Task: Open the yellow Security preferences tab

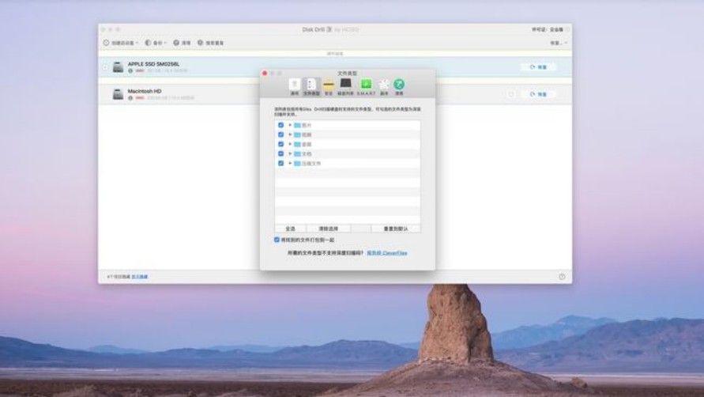Action: (x=329, y=87)
